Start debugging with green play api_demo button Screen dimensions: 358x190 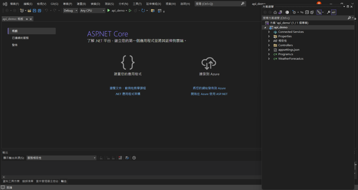coord(116,10)
